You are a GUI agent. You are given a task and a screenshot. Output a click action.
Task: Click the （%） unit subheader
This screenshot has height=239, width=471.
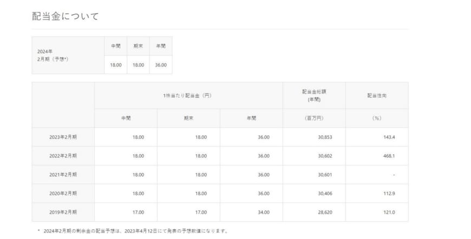pyautogui.click(x=376, y=118)
